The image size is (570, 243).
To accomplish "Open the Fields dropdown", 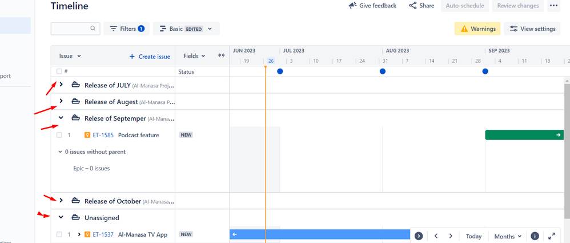I will tap(194, 56).
